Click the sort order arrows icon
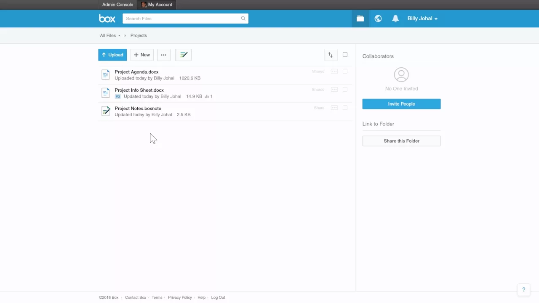 point(331,55)
